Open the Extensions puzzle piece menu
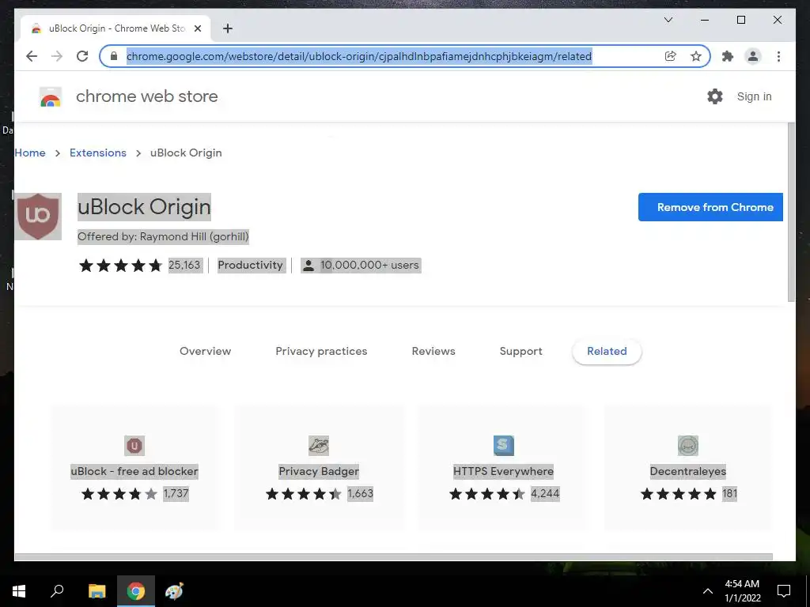Screen dimensions: 810x607 tap(728, 56)
